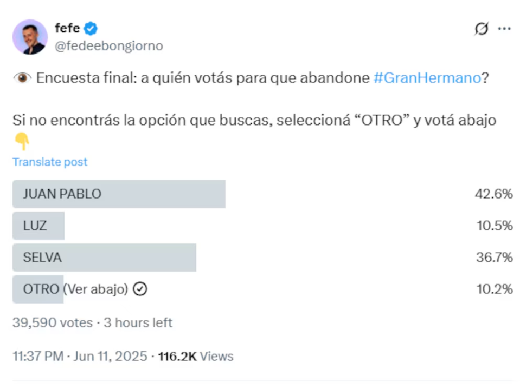The width and height of the screenshot is (520, 389).
Task: Click the checkmark icon beside OTRO
Action: click(x=140, y=289)
